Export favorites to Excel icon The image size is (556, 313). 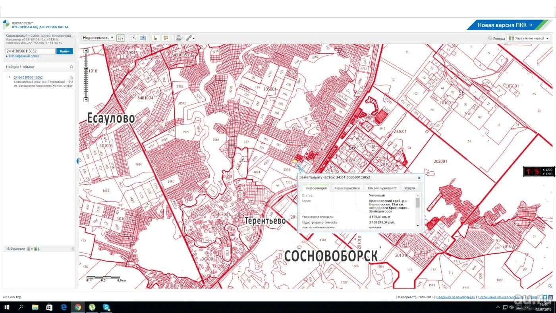coord(36,249)
